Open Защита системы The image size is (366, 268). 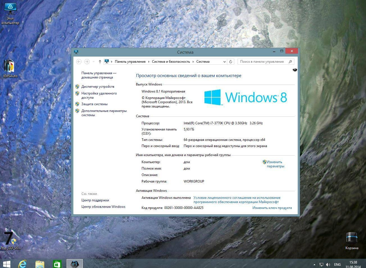[94, 104]
